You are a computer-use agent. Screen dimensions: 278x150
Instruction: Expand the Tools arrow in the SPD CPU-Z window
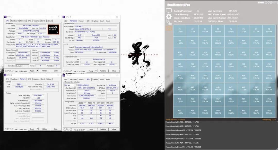(x=96, y=129)
